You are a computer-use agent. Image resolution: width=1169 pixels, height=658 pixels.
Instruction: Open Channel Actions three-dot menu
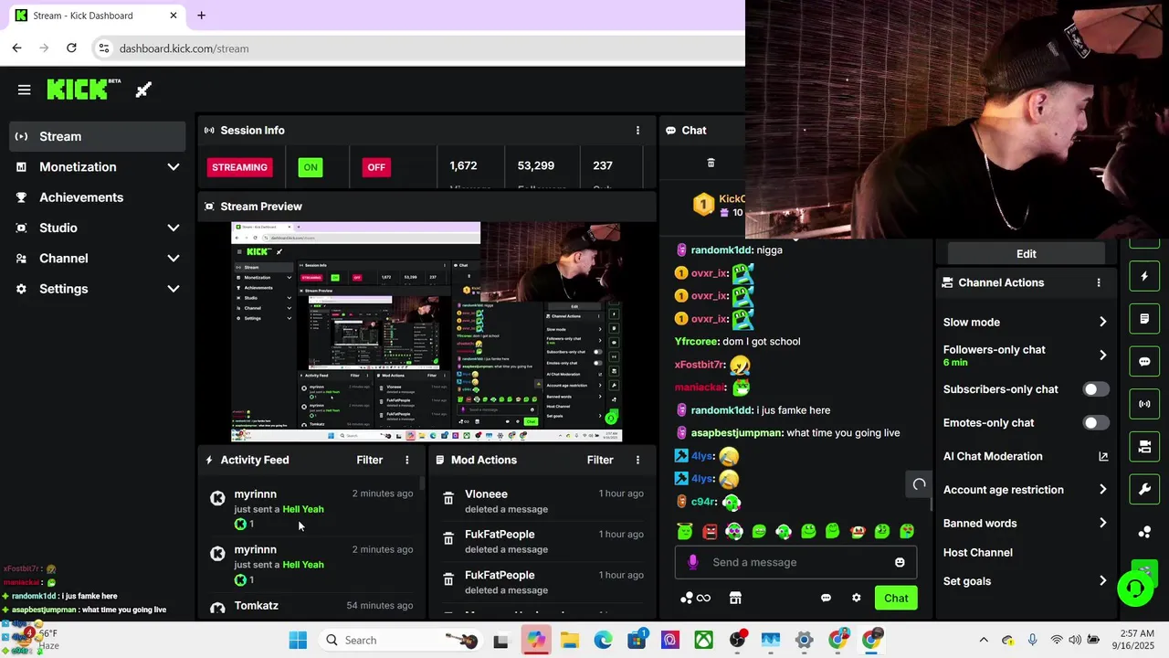click(x=1099, y=282)
